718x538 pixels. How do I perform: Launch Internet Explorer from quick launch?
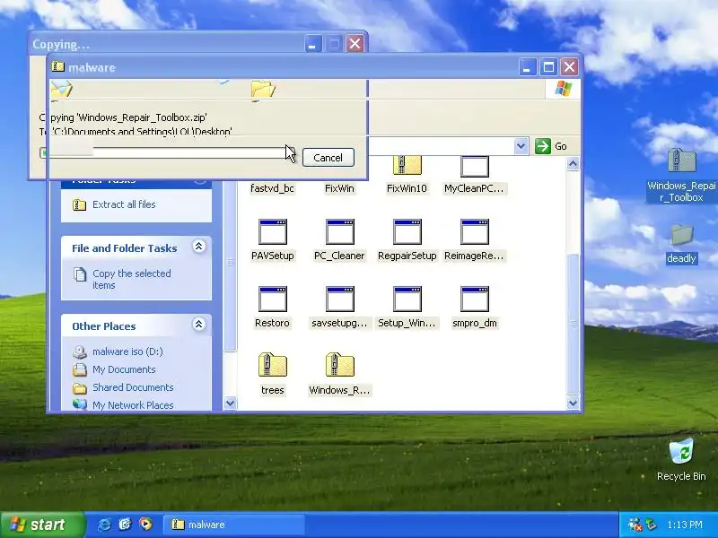tap(104, 525)
